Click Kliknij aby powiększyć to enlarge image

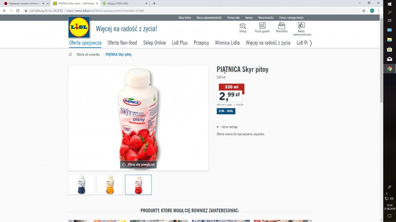pyautogui.click(x=138, y=164)
